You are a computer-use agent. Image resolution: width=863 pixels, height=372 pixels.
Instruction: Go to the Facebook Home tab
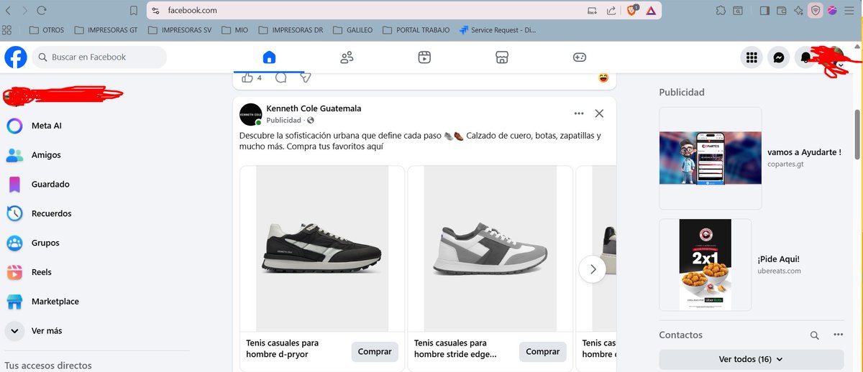pos(269,57)
